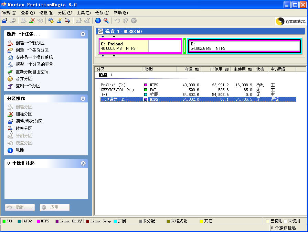Image resolution: width=308 pixels, height=232 pixels.
Task: Click the 合并分区 task link
Action: [24, 79]
